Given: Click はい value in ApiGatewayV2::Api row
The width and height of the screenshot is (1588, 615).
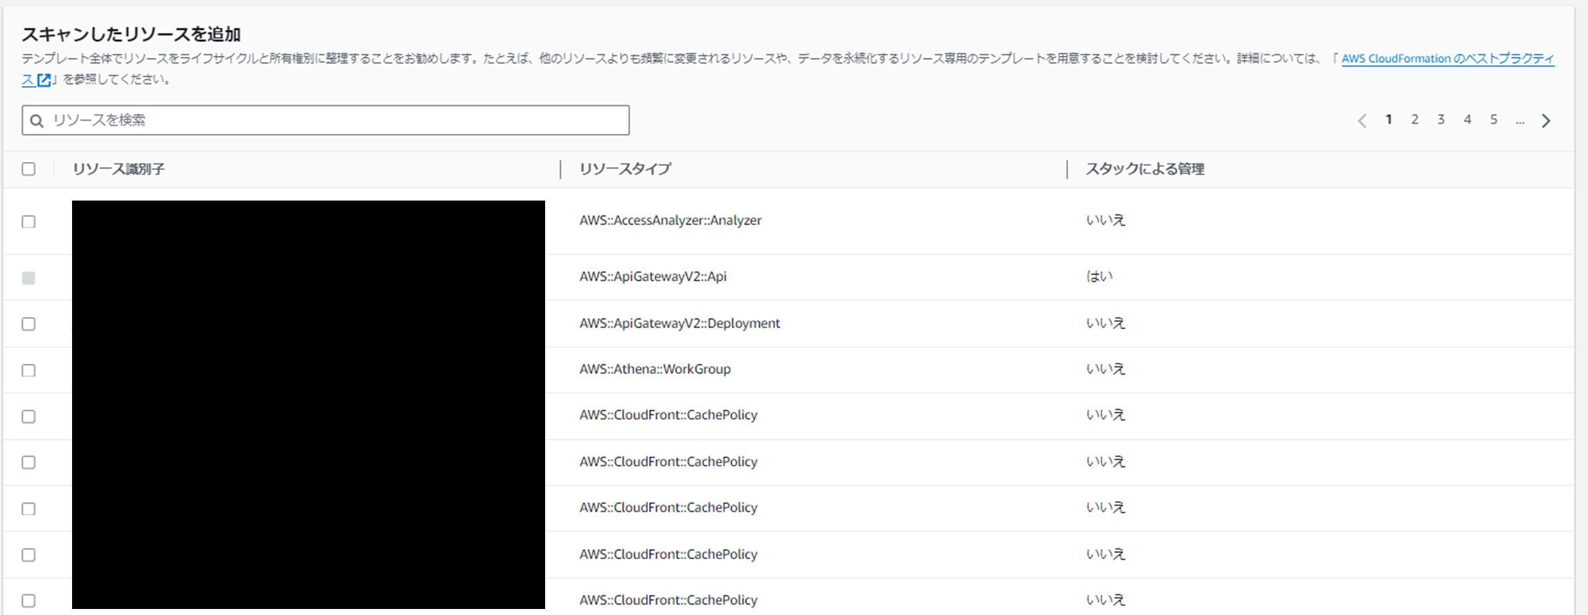Looking at the screenshot, I should (x=1100, y=277).
